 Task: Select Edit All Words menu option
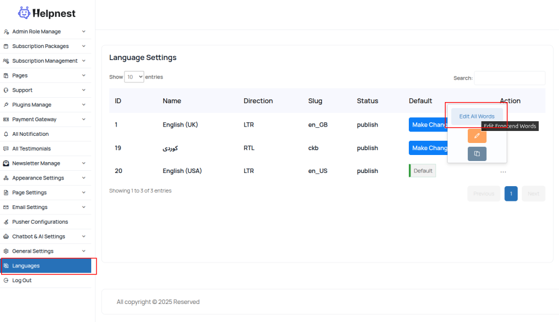[x=477, y=116]
